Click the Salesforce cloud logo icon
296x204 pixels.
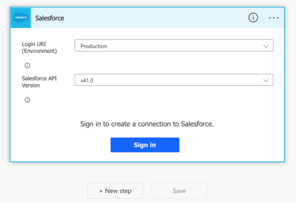[x=21, y=18]
